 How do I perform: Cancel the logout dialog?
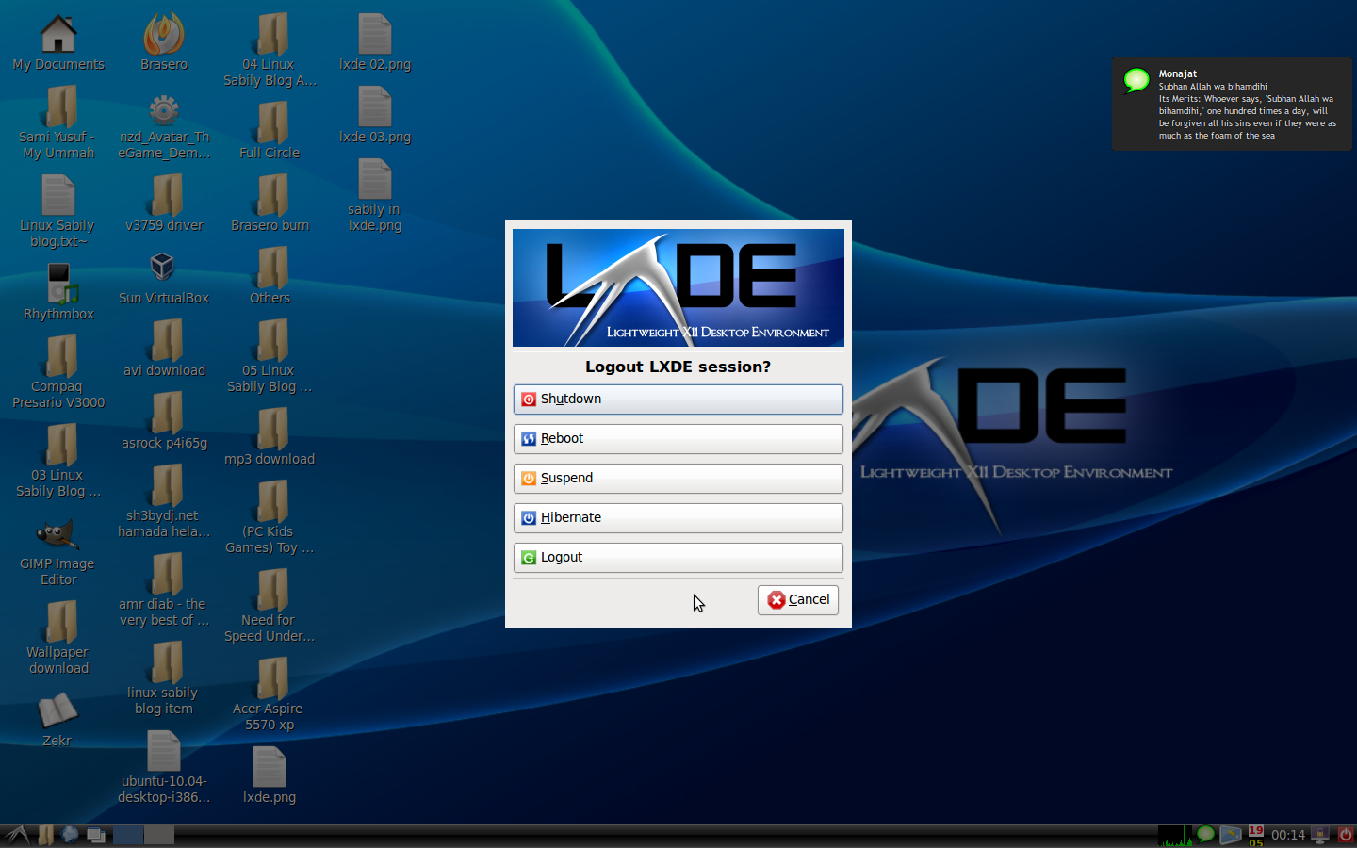point(797,600)
